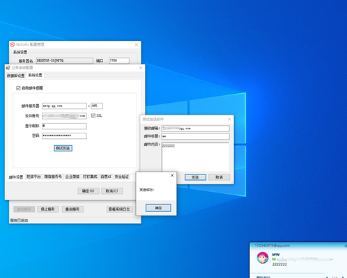Click the 查看系统日志 button
This screenshot has height=278, width=347.
[x=119, y=209]
